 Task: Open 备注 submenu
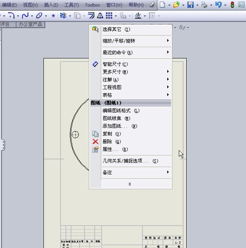(x=130, y=173)
